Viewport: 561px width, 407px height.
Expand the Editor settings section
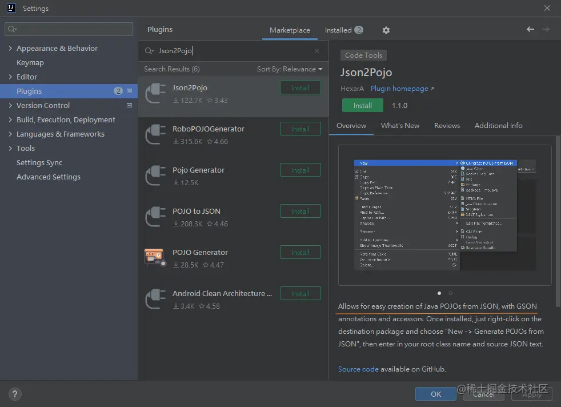click(x=10, y=77)
